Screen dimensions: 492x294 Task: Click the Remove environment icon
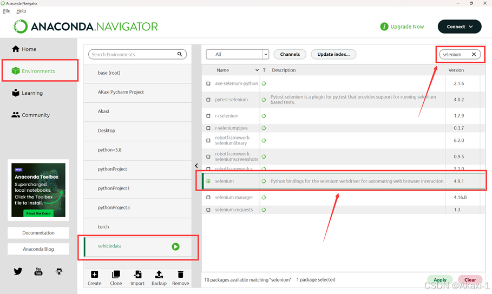(180, 275)
